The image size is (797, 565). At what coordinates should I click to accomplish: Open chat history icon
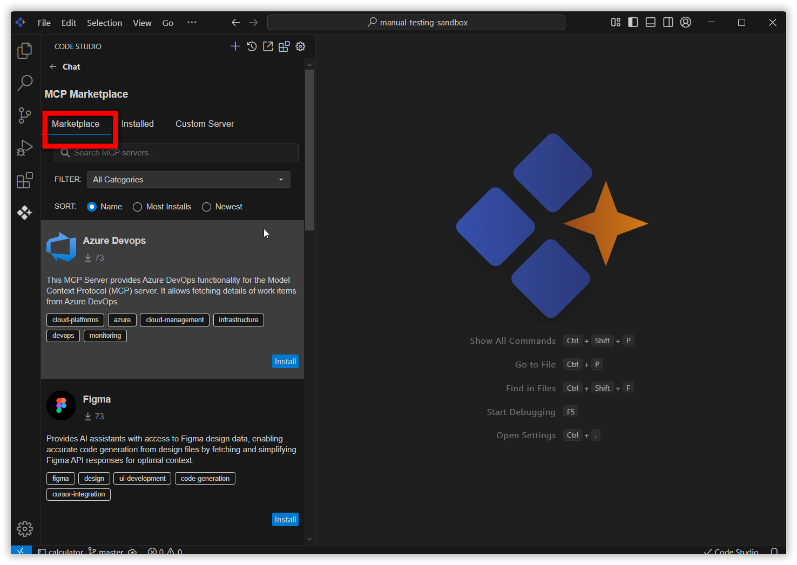tap(252, 46)
